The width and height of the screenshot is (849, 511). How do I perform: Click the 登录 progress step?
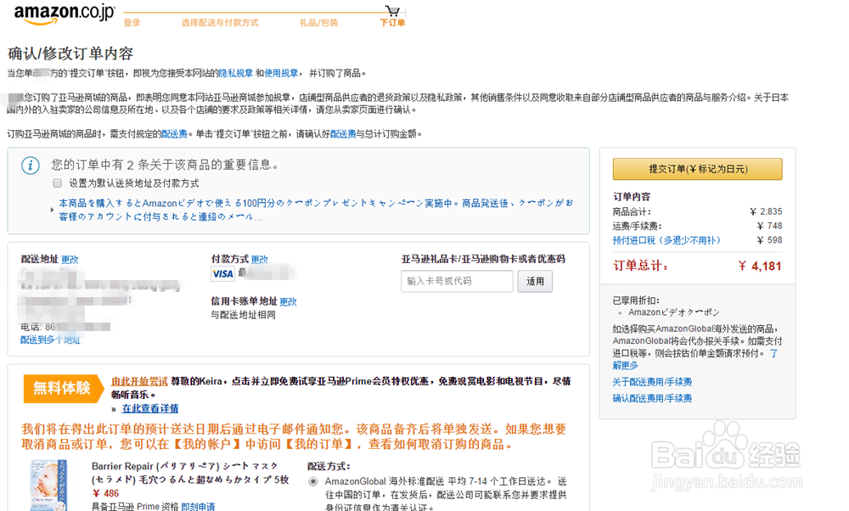click(132, 23)
